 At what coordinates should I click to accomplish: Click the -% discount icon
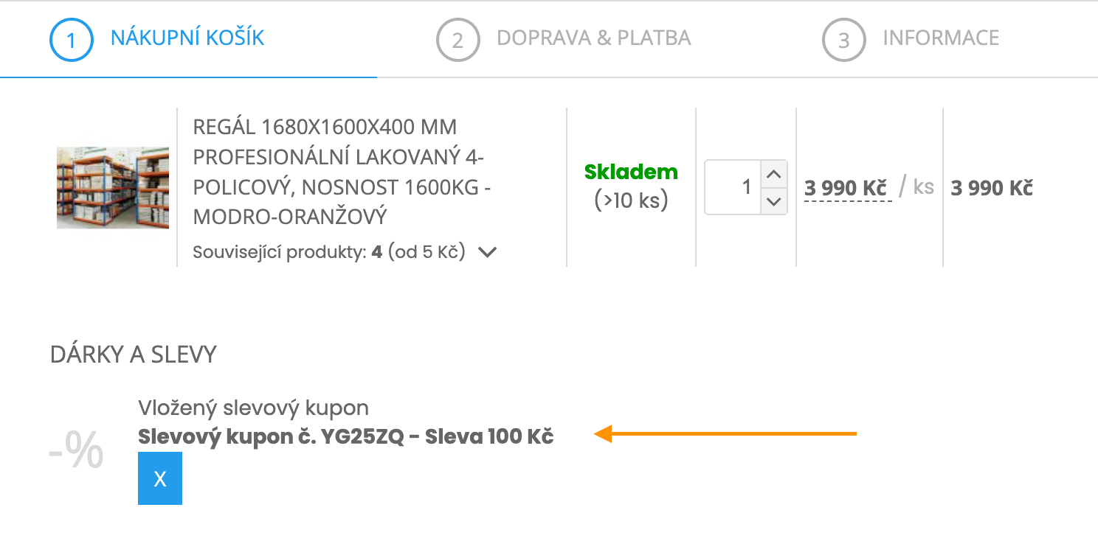click(x=75, y=450)
